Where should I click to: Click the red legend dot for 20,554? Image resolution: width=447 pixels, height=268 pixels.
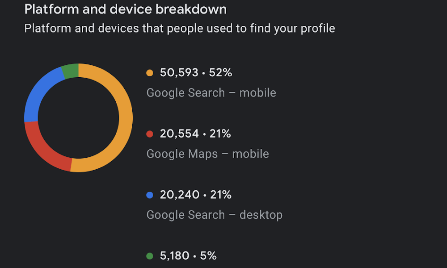150,134
